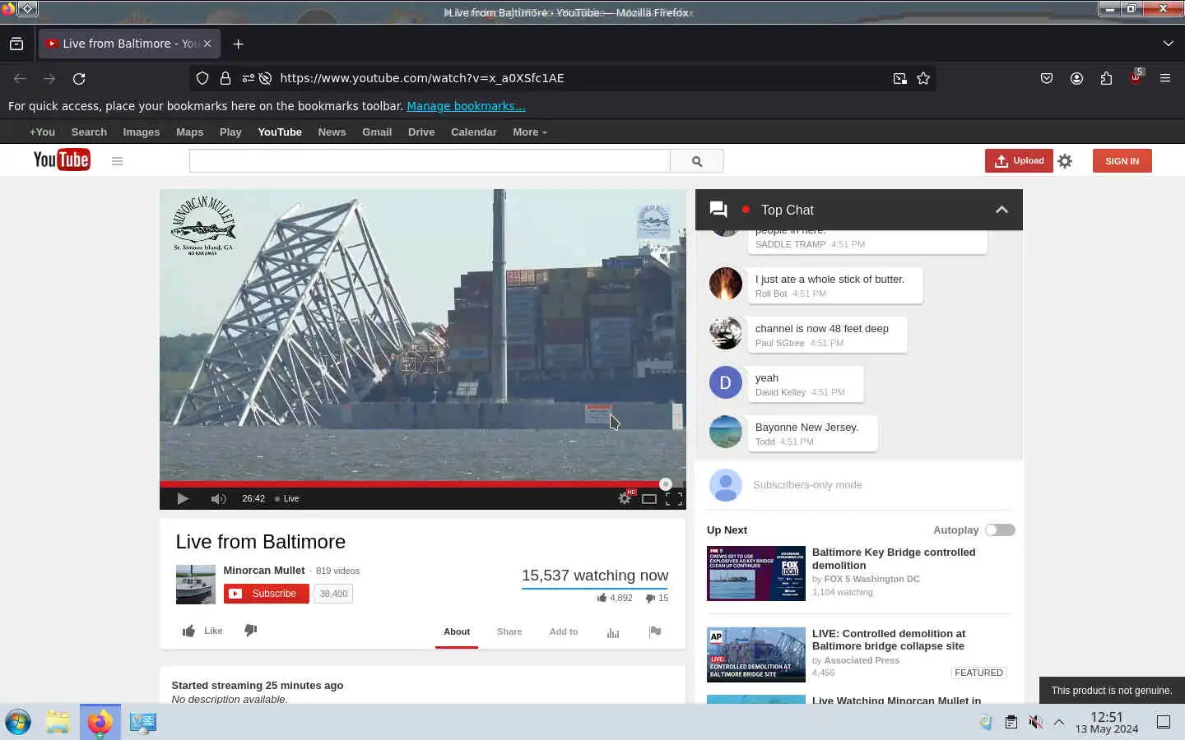This screenshot has height=740, width=1185.
Task: Open uBlock Origin extension icon
Action: click(x=1136, y=77)
